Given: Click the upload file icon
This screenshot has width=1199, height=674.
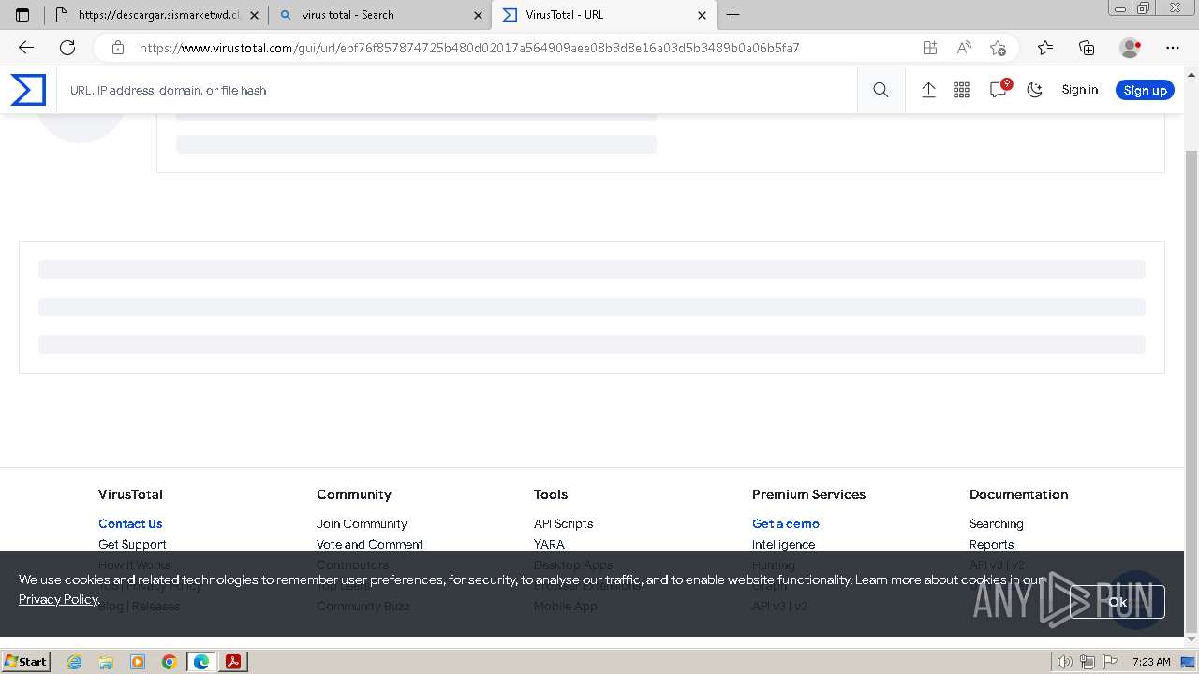Looking at the screenshot, I should pyautogui.click(x=928, y=90).
